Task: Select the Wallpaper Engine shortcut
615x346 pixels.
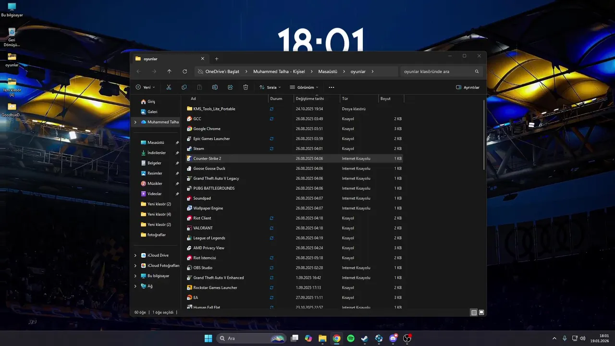Action: [x=295, y=208]
